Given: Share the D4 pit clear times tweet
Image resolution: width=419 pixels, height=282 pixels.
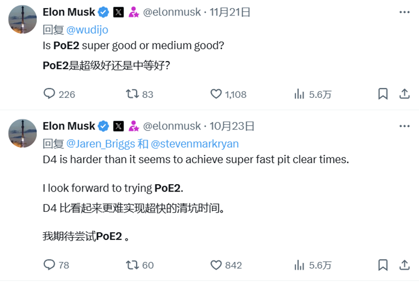Looking at the screenshot, I should (405, 265).
